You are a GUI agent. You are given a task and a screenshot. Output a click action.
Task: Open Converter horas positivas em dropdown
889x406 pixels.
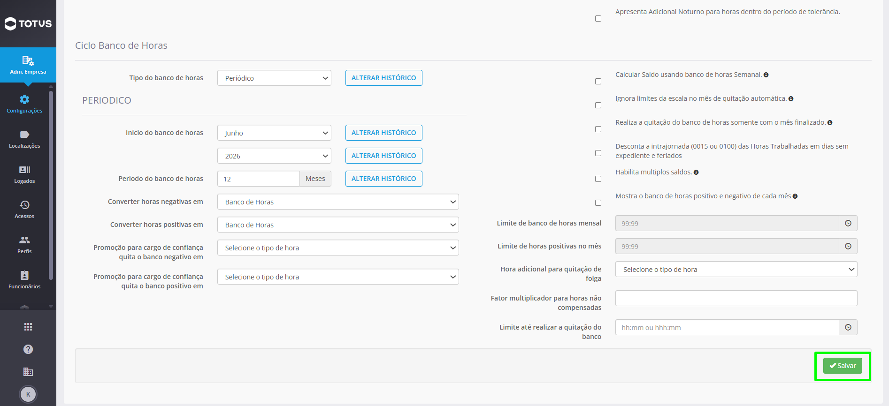pos(338,225)
